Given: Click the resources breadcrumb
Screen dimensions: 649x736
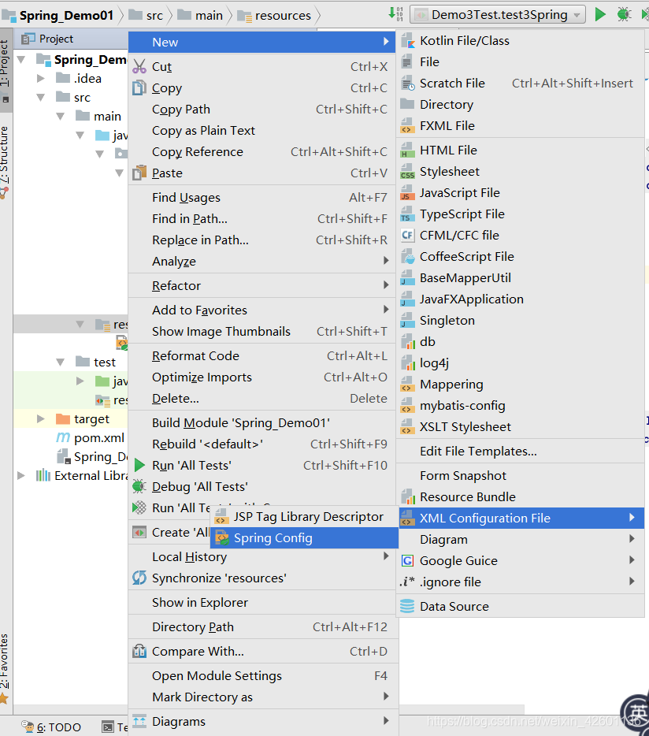Looking at the screenshot, I should click(x=274, y=16).
